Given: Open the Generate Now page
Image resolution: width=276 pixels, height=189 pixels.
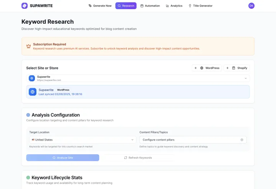Looking at the screenshot, I should click(x=100, y=6).
